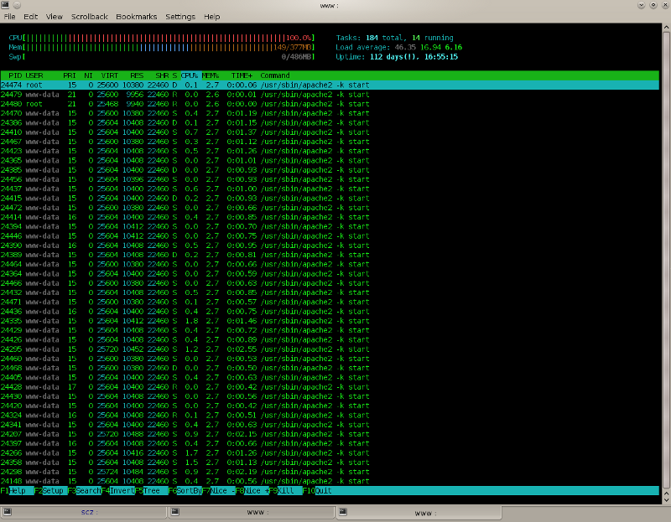Click the Mem usage meter bar

(x=162, y=48)
